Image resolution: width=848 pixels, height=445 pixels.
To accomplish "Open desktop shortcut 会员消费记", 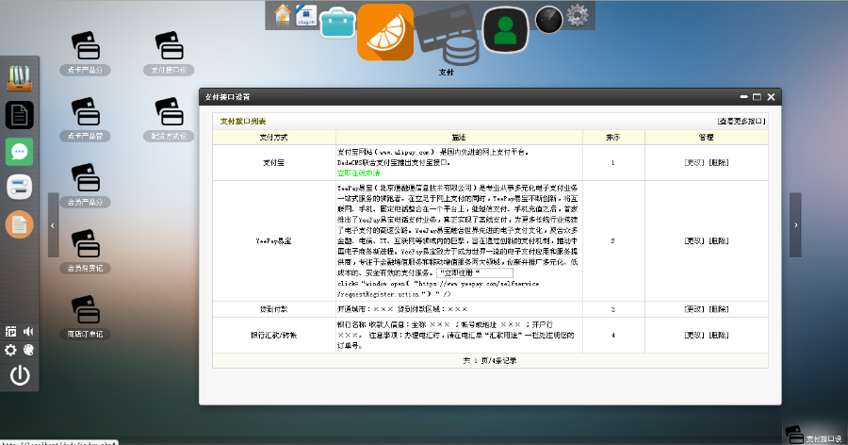I will pyautogui.click(x=85, y=251).
